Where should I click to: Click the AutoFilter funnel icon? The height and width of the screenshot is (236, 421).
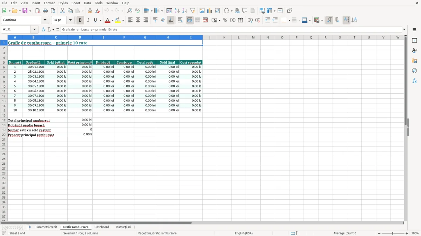coord(193,11)
